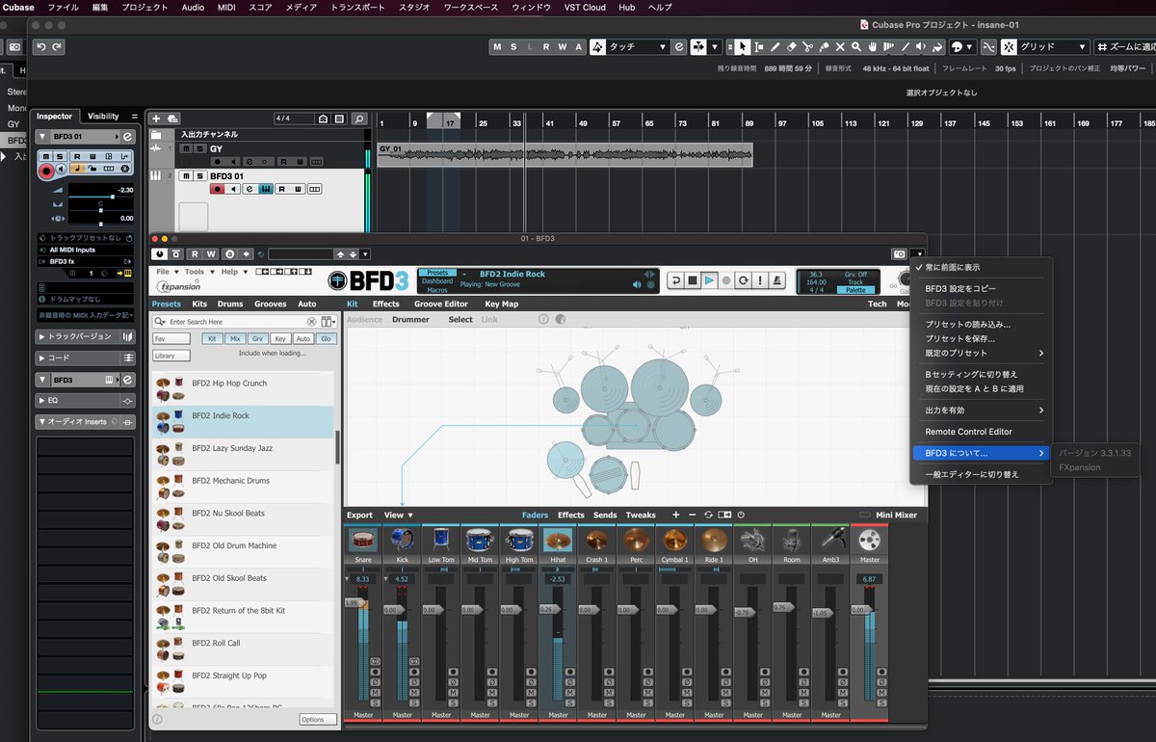1156x742 pixels.
Task: Click the Kick channel drum icon in mixer
Action: click(402, 540)
